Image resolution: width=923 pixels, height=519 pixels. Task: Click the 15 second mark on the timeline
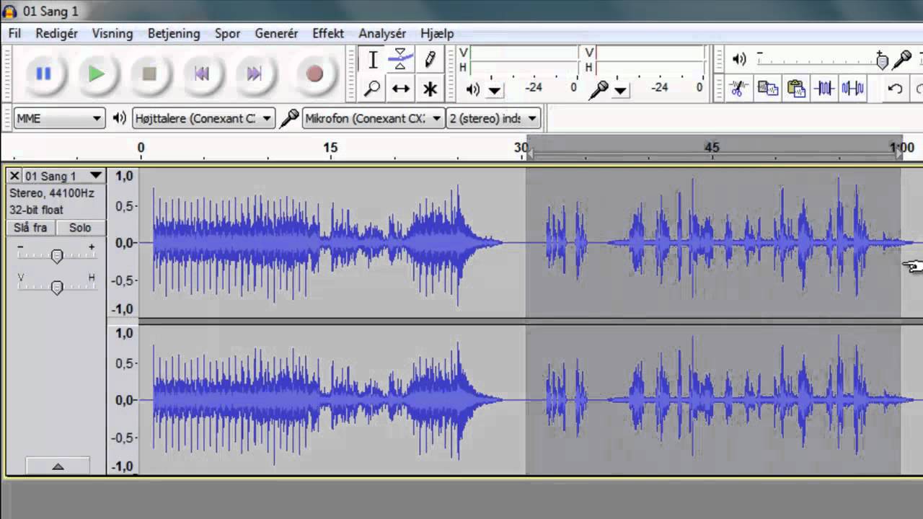(330, 147)
